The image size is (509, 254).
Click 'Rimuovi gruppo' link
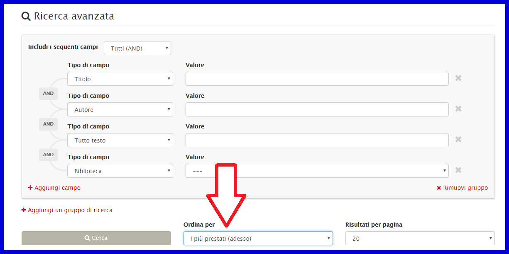click(462, 188)
